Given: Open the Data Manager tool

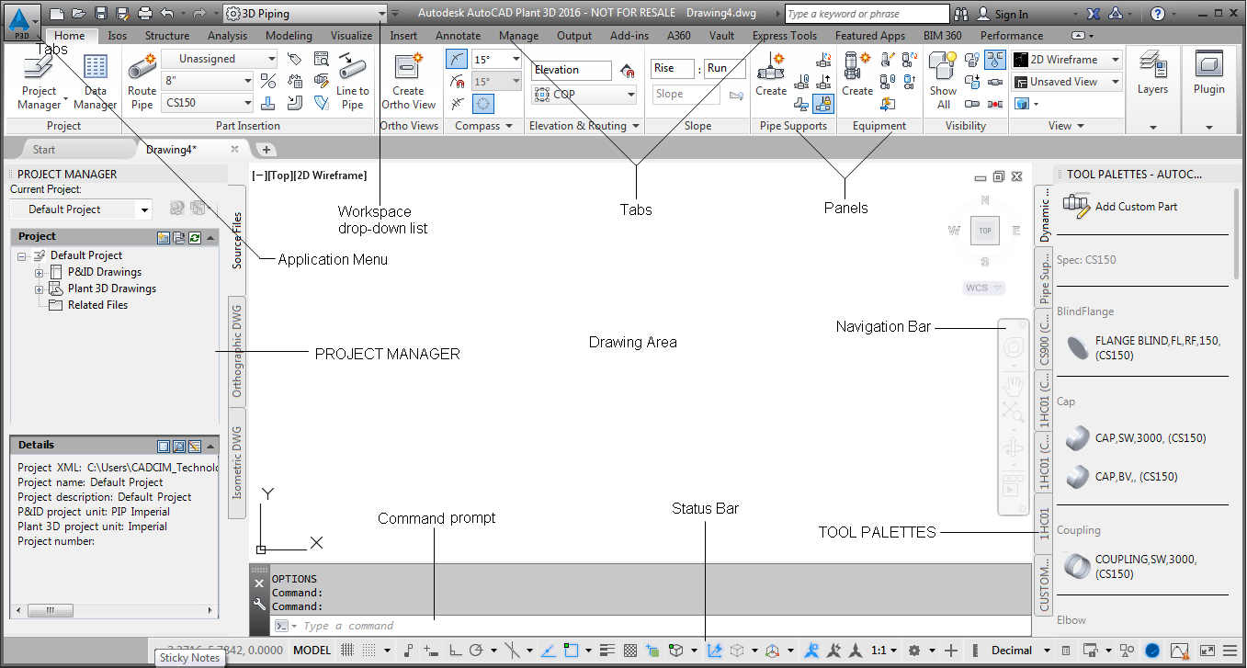Looking at the screenshot, I should click(x=95, y=81).
